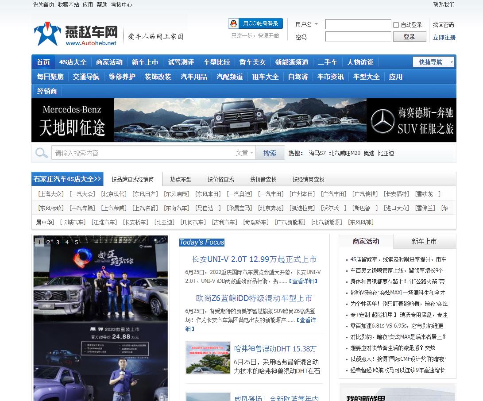Open 经销商 navigation item

tap(47, 91)
